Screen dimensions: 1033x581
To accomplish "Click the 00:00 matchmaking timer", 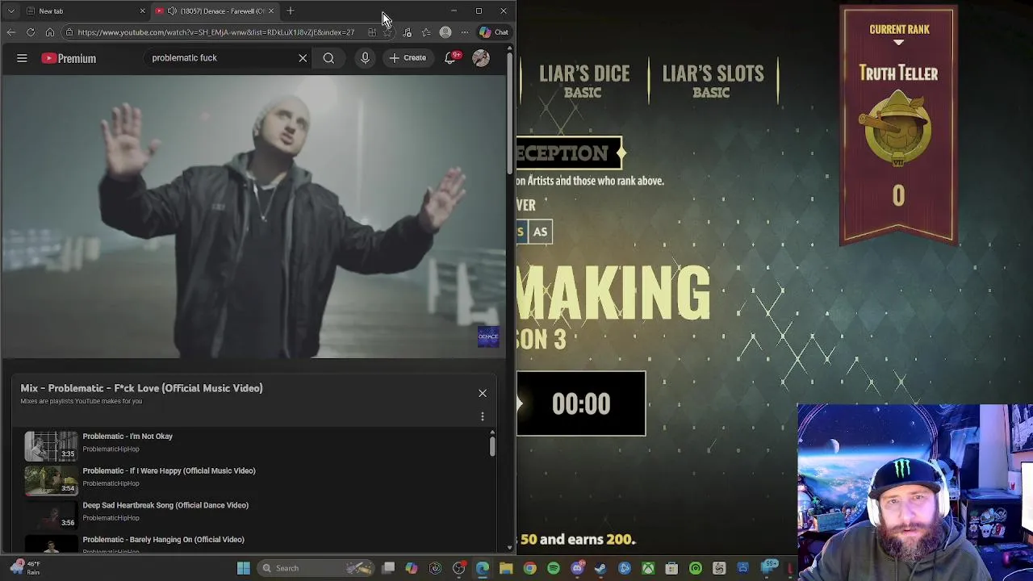I will pyautogui.click(x=581, y=403).
